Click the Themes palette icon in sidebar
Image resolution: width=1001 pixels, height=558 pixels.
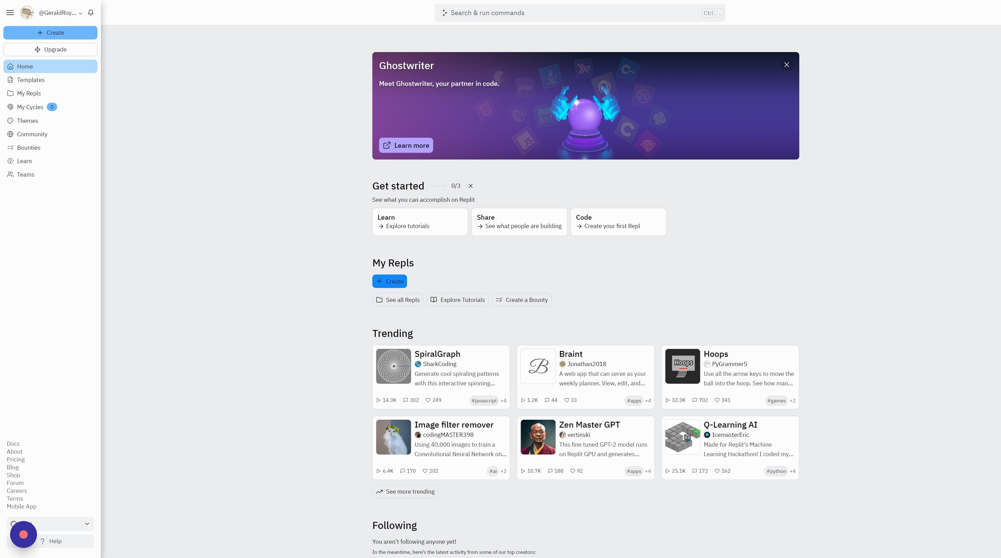[10, 121]
